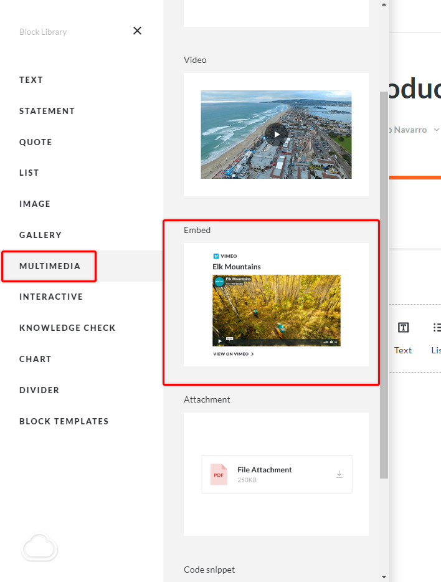Click the scrollbar down arrow
This screenshot has width=441, height=582.
point(384,577)
